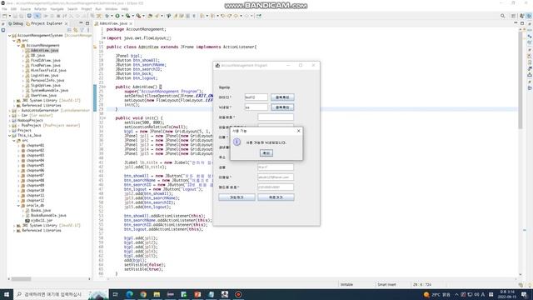Click the right cancel button at form bottom
Viewport: 533px width, 300px height.
(276, 197)
